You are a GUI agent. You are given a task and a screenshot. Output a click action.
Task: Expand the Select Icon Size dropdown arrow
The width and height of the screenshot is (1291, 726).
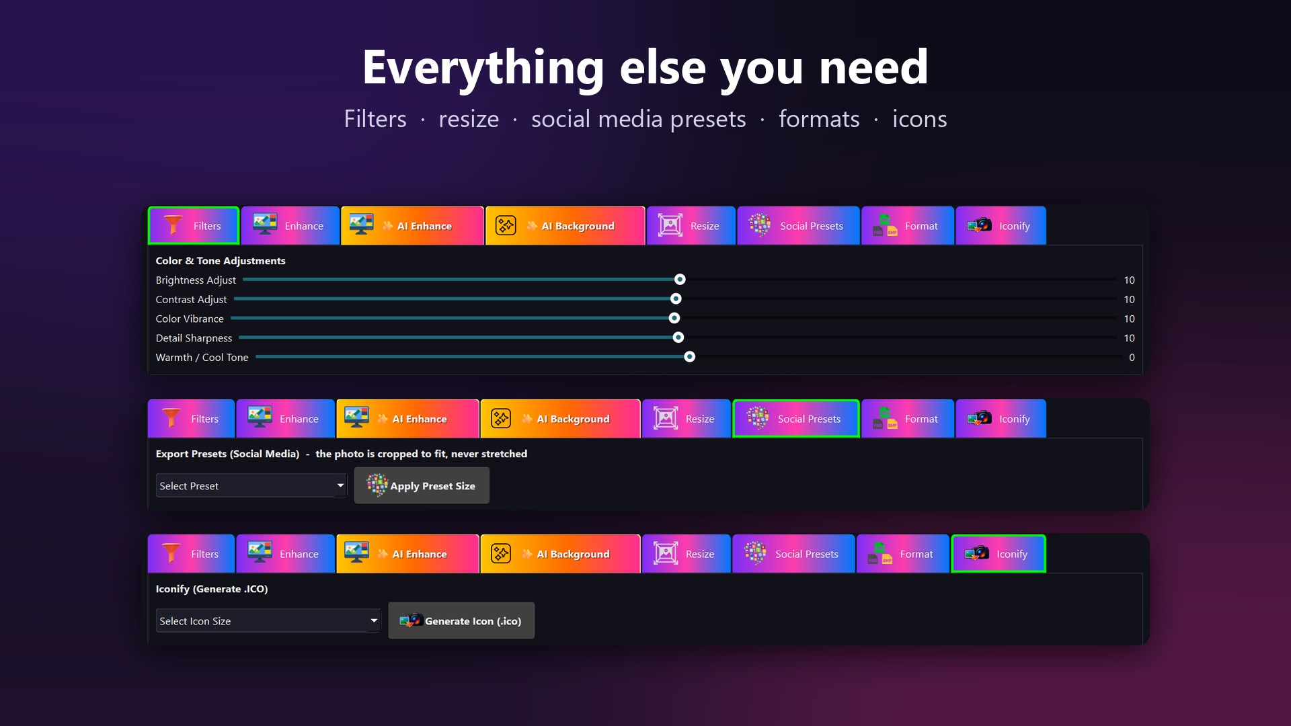coord(374,620)
